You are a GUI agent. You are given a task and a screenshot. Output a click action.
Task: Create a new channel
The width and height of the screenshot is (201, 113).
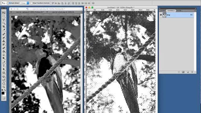(188, 72)
